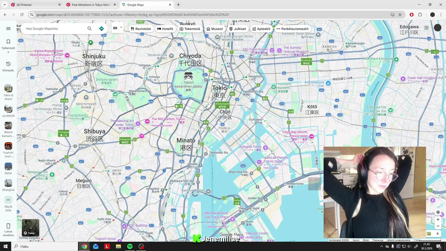
Task: Click The Ritz-Carlton, Tokyo hotel pin
Action: coord(147,121)
